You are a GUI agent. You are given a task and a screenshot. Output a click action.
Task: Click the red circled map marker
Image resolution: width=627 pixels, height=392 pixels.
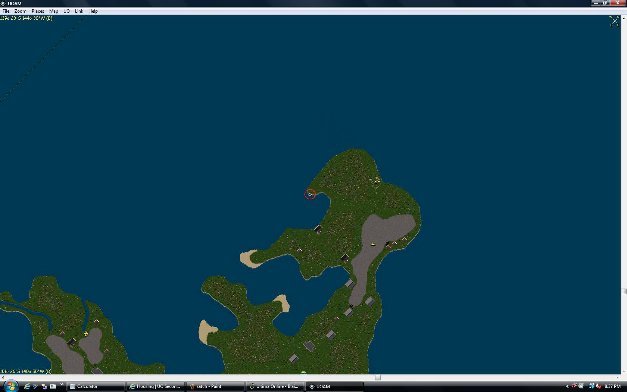point(310,194)
